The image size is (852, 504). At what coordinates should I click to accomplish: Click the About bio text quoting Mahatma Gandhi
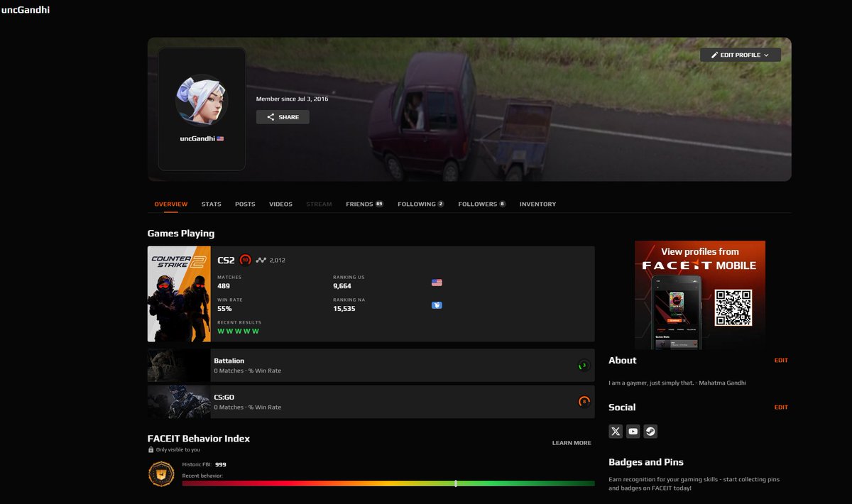click(x=677, y=383)
